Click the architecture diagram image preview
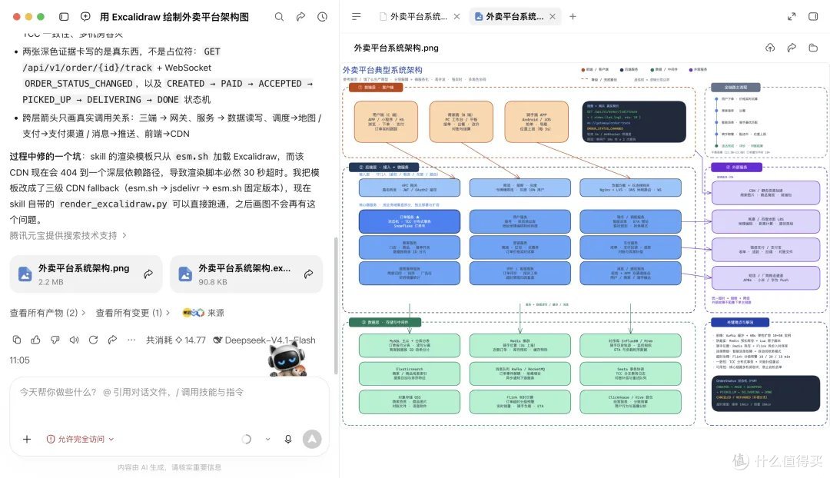The image size is (830, 478). pos(584,244)
